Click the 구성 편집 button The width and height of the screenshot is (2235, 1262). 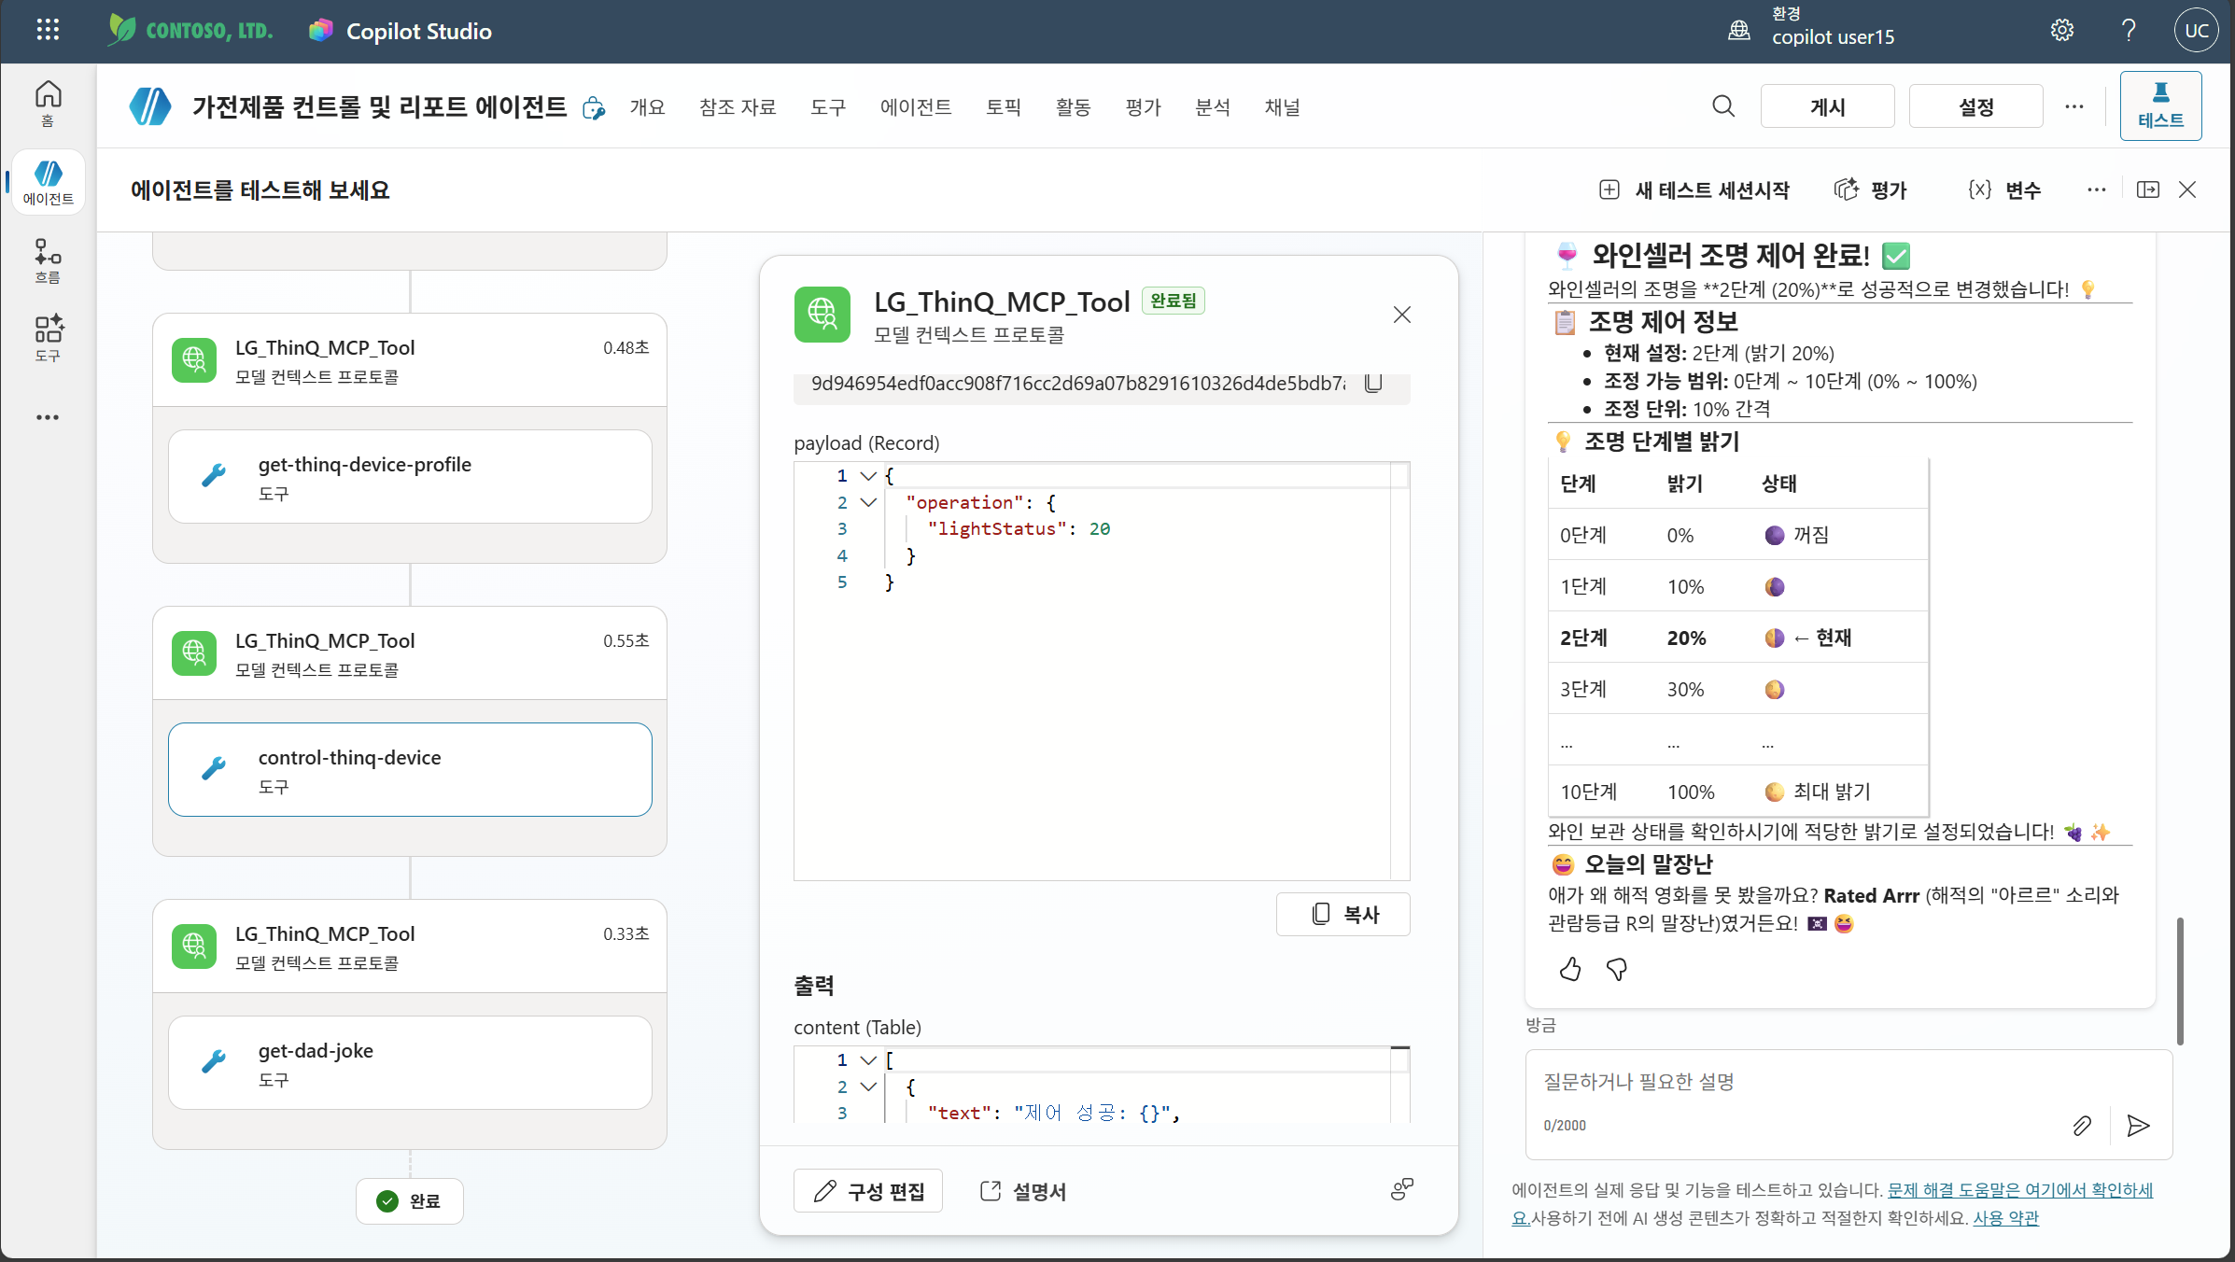[x=868, y=1191]
